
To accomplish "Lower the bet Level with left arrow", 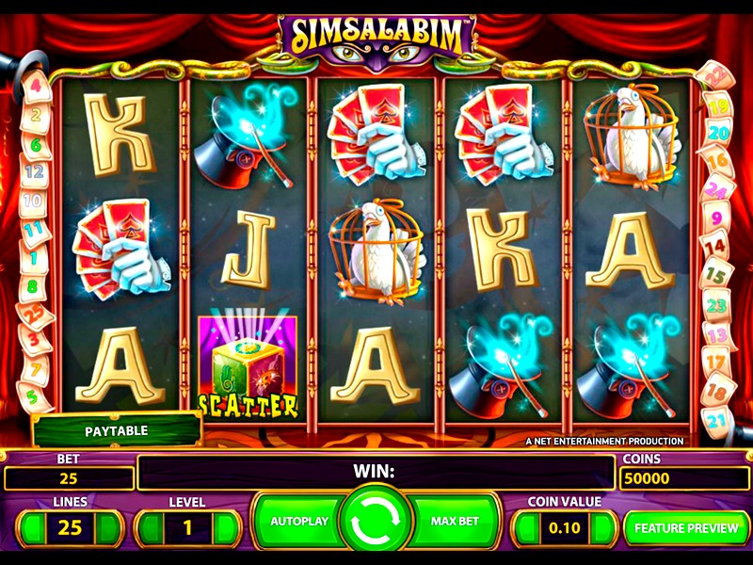I will (152, 527).
